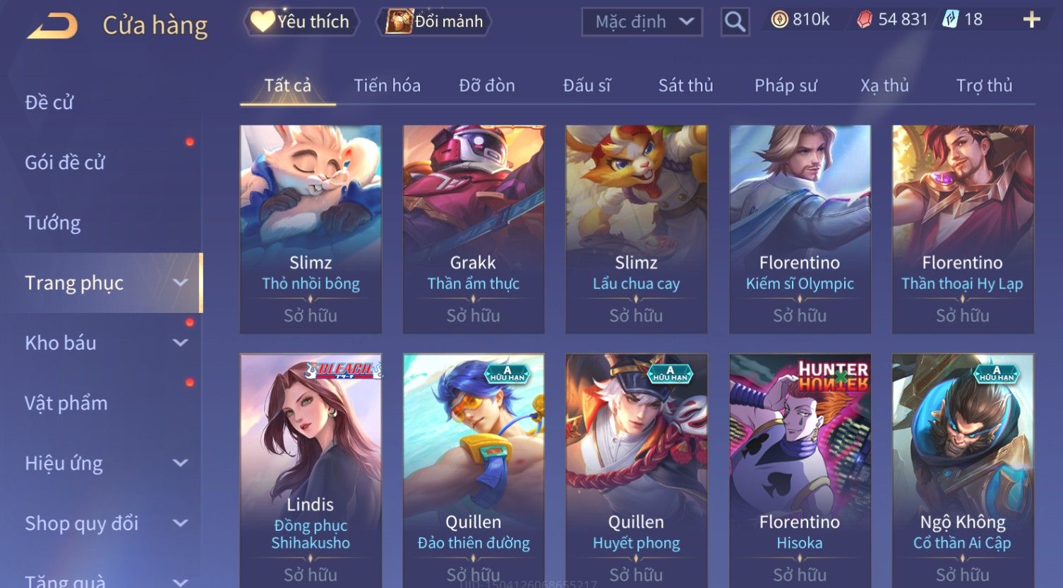Open the Đổi mảnh fragment exchange
The image size is (1063, 588).
coord(435,22)
